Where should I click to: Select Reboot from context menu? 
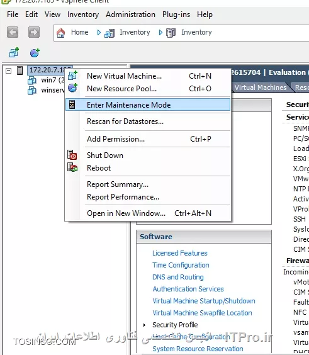[148, 168]
